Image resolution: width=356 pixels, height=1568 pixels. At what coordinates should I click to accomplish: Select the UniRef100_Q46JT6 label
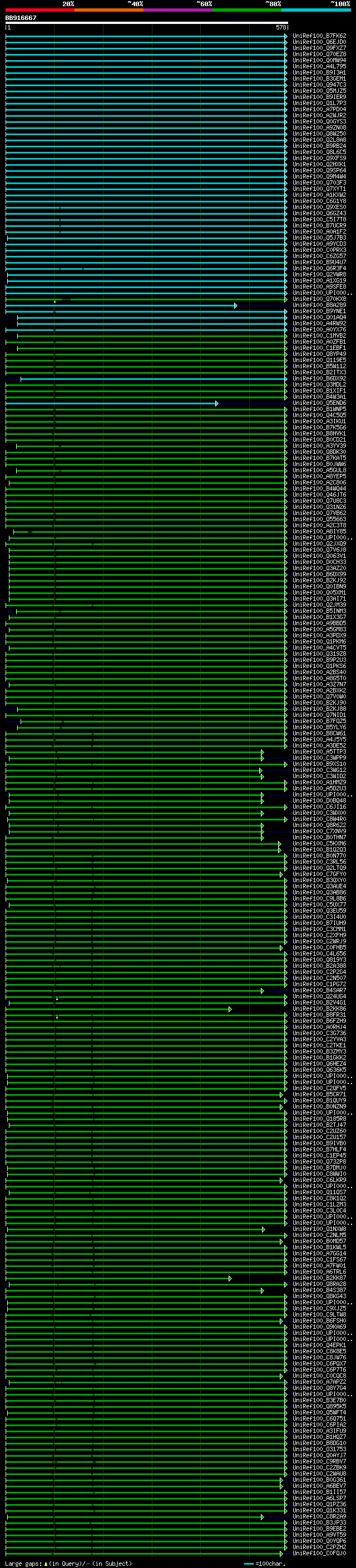[319, 495]
